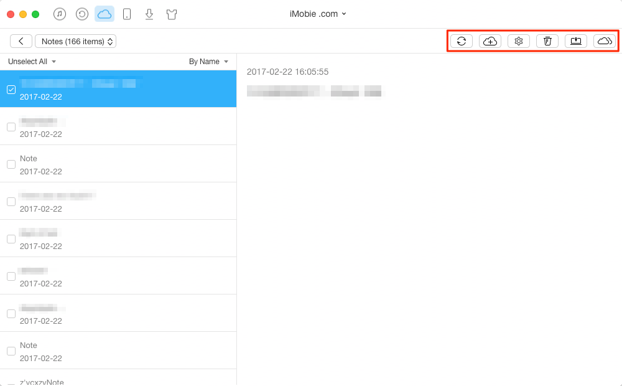This screenshot has width=622, height=386.
Task: Click the macOS green fullscreen button
Action: pyautogui.click(x=35, y=14)
